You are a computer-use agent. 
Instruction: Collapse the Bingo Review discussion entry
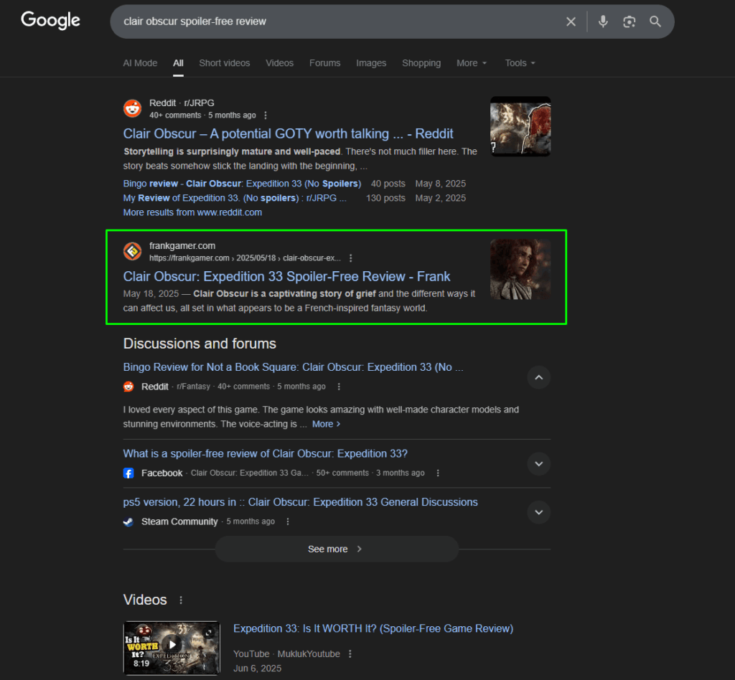point(538,377)
